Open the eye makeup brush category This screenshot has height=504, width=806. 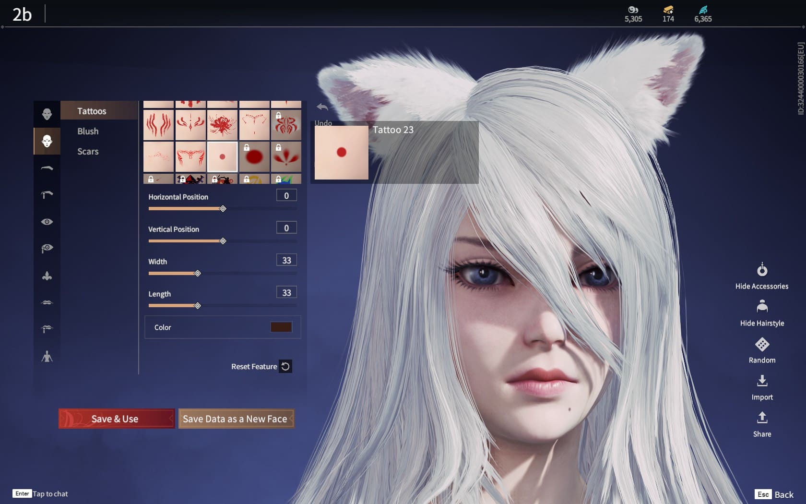coord(47,248)
